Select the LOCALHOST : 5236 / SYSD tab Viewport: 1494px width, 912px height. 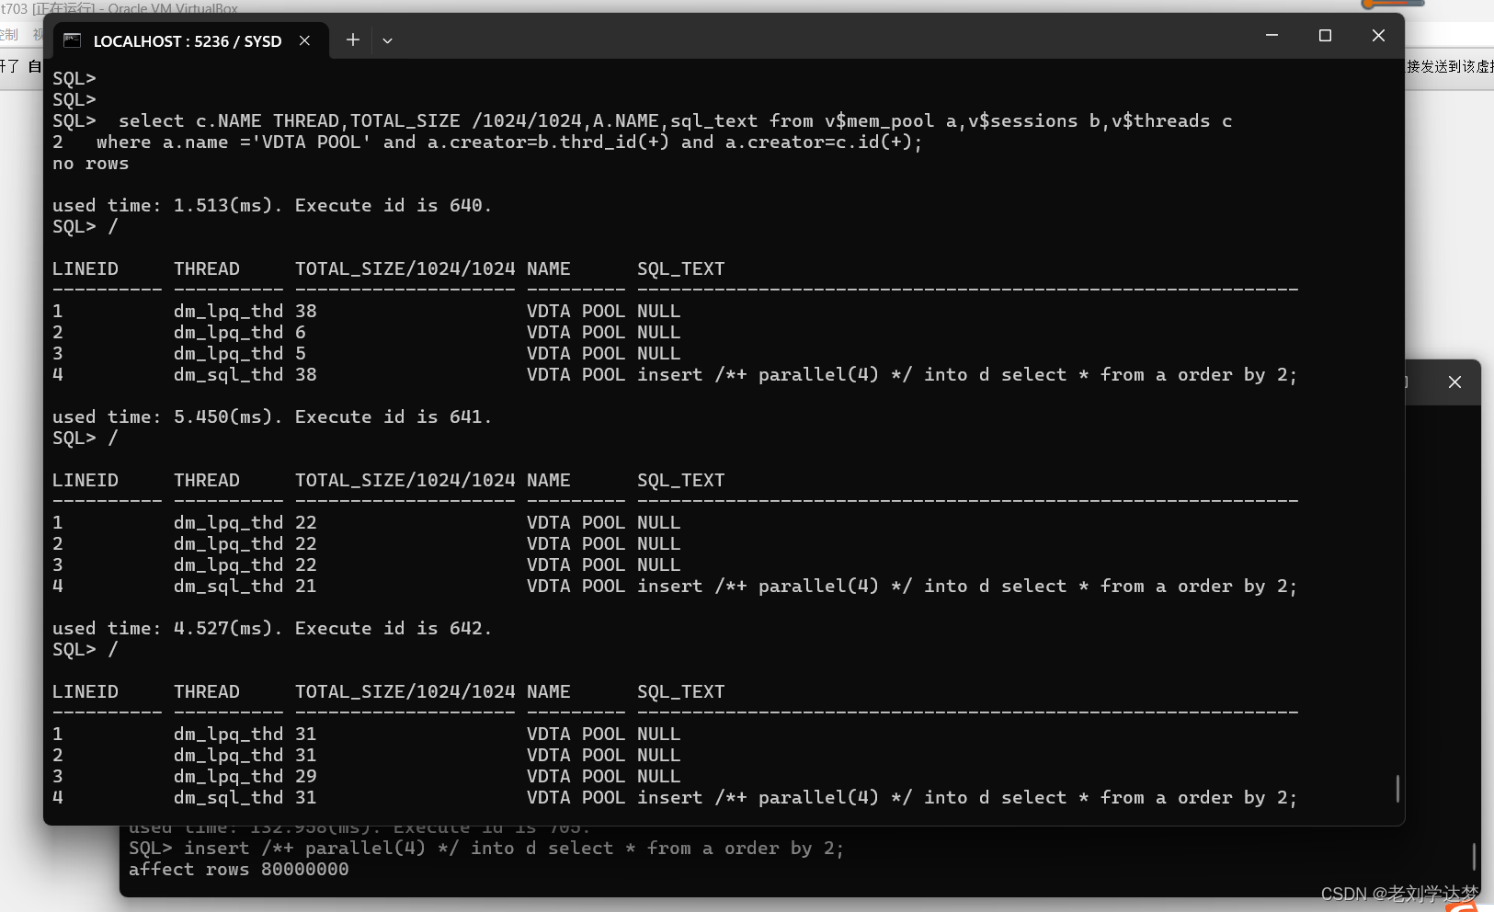pyautogui.click(x=188, y=40)
